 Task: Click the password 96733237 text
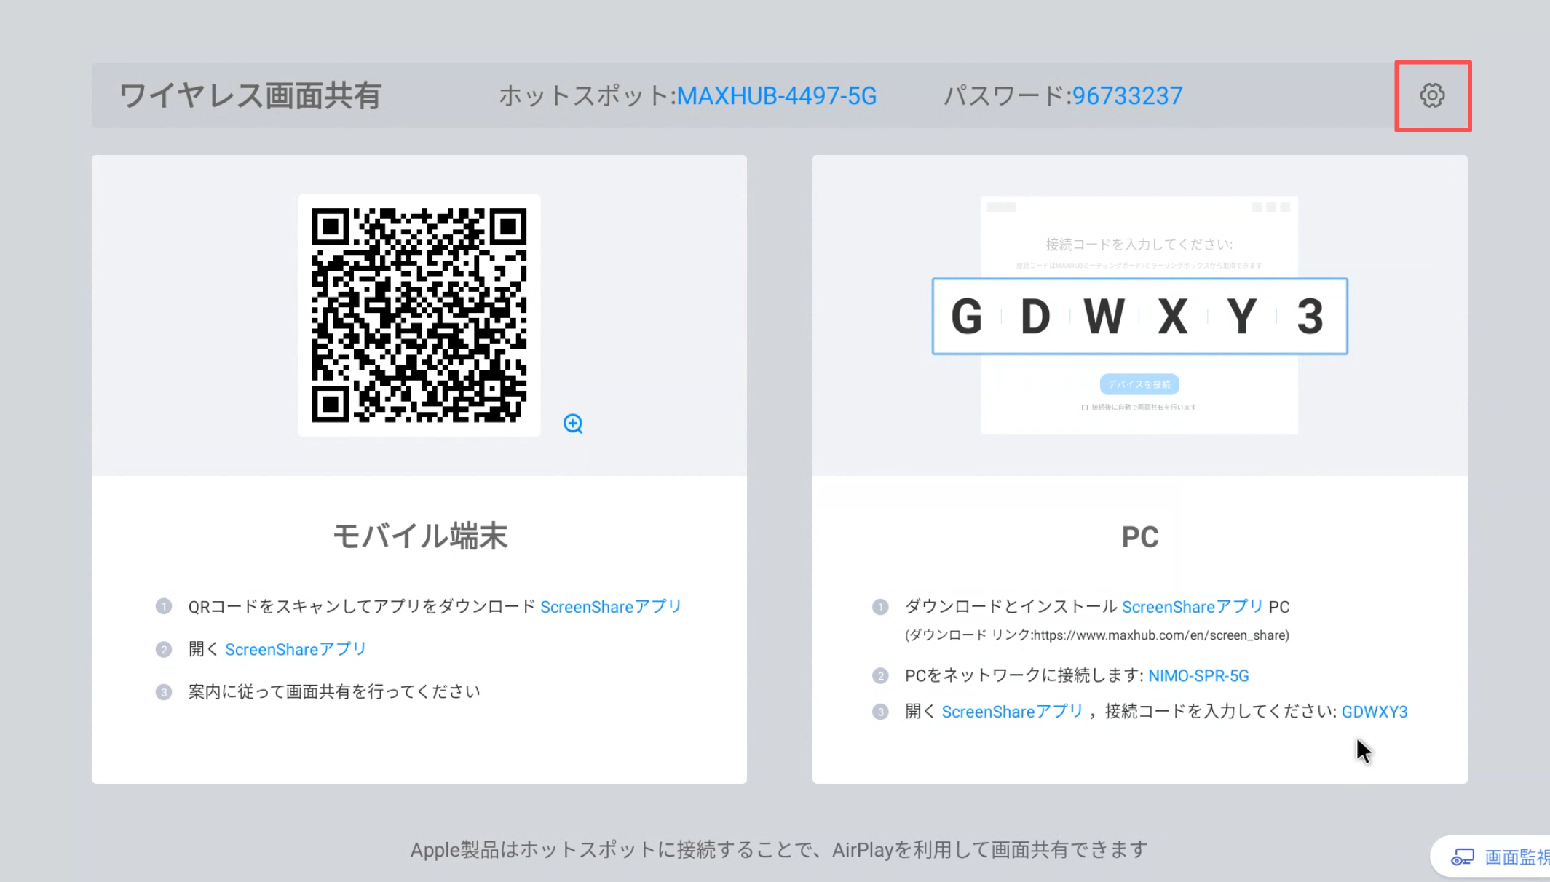click(1127, 96)
